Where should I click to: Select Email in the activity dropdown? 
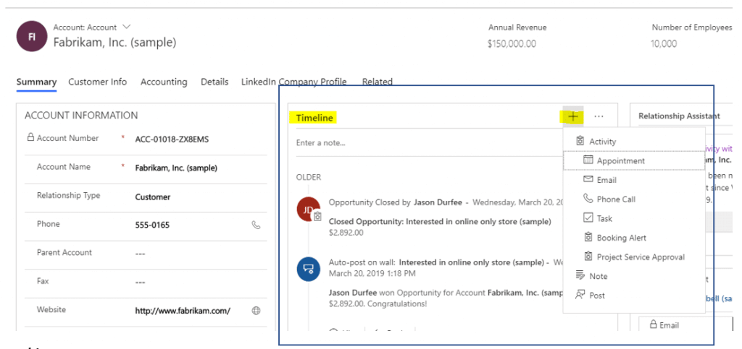coord(607,180)
